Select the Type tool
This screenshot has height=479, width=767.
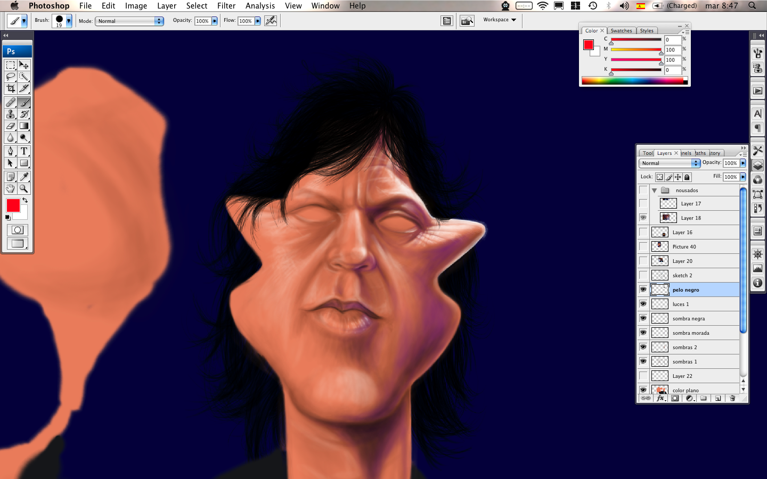coord(24,151)
